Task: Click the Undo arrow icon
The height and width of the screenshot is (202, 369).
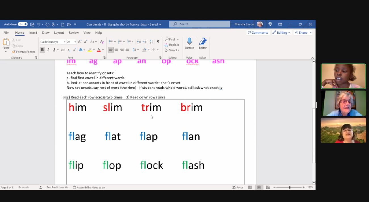Action: point(38,24)
